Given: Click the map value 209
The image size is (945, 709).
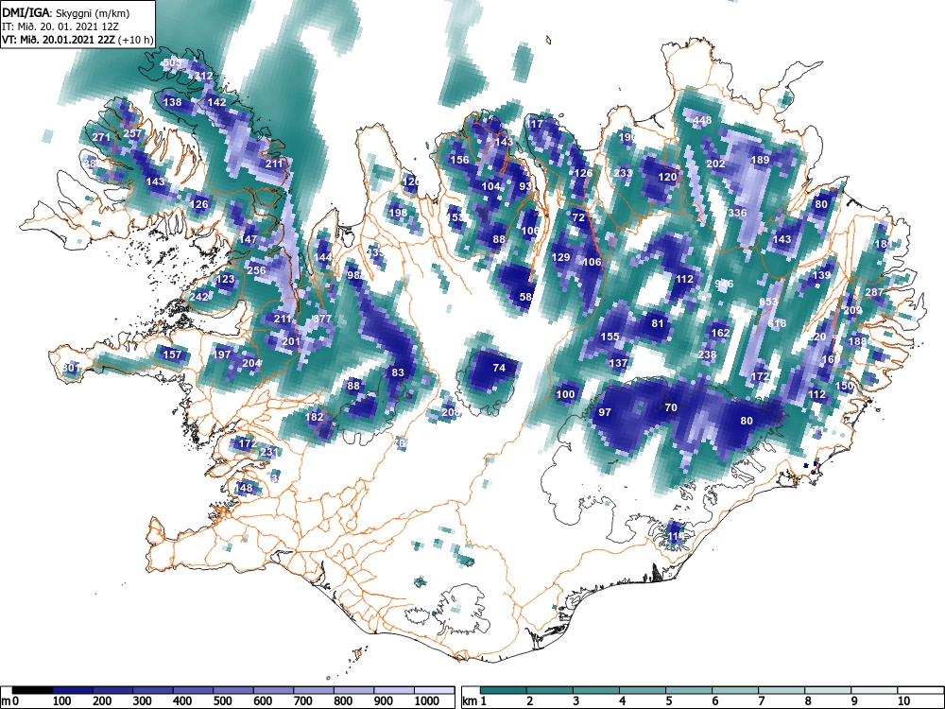Looking at the screenshot, I should click(852, 310).
